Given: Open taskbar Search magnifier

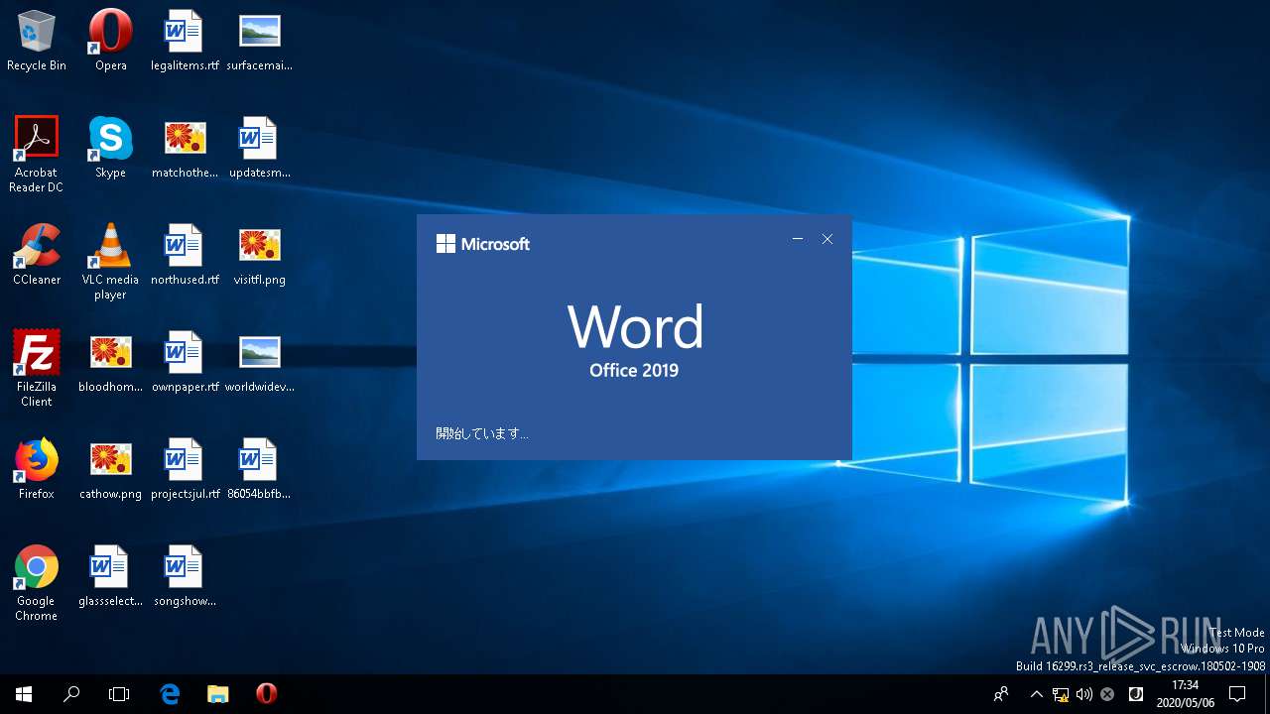Looking at the screenshot, I should point(71,694).
